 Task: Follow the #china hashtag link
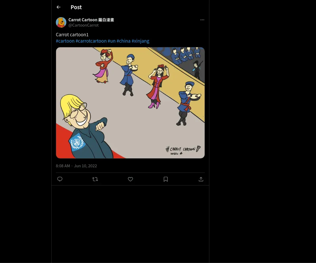pos(124,41)
